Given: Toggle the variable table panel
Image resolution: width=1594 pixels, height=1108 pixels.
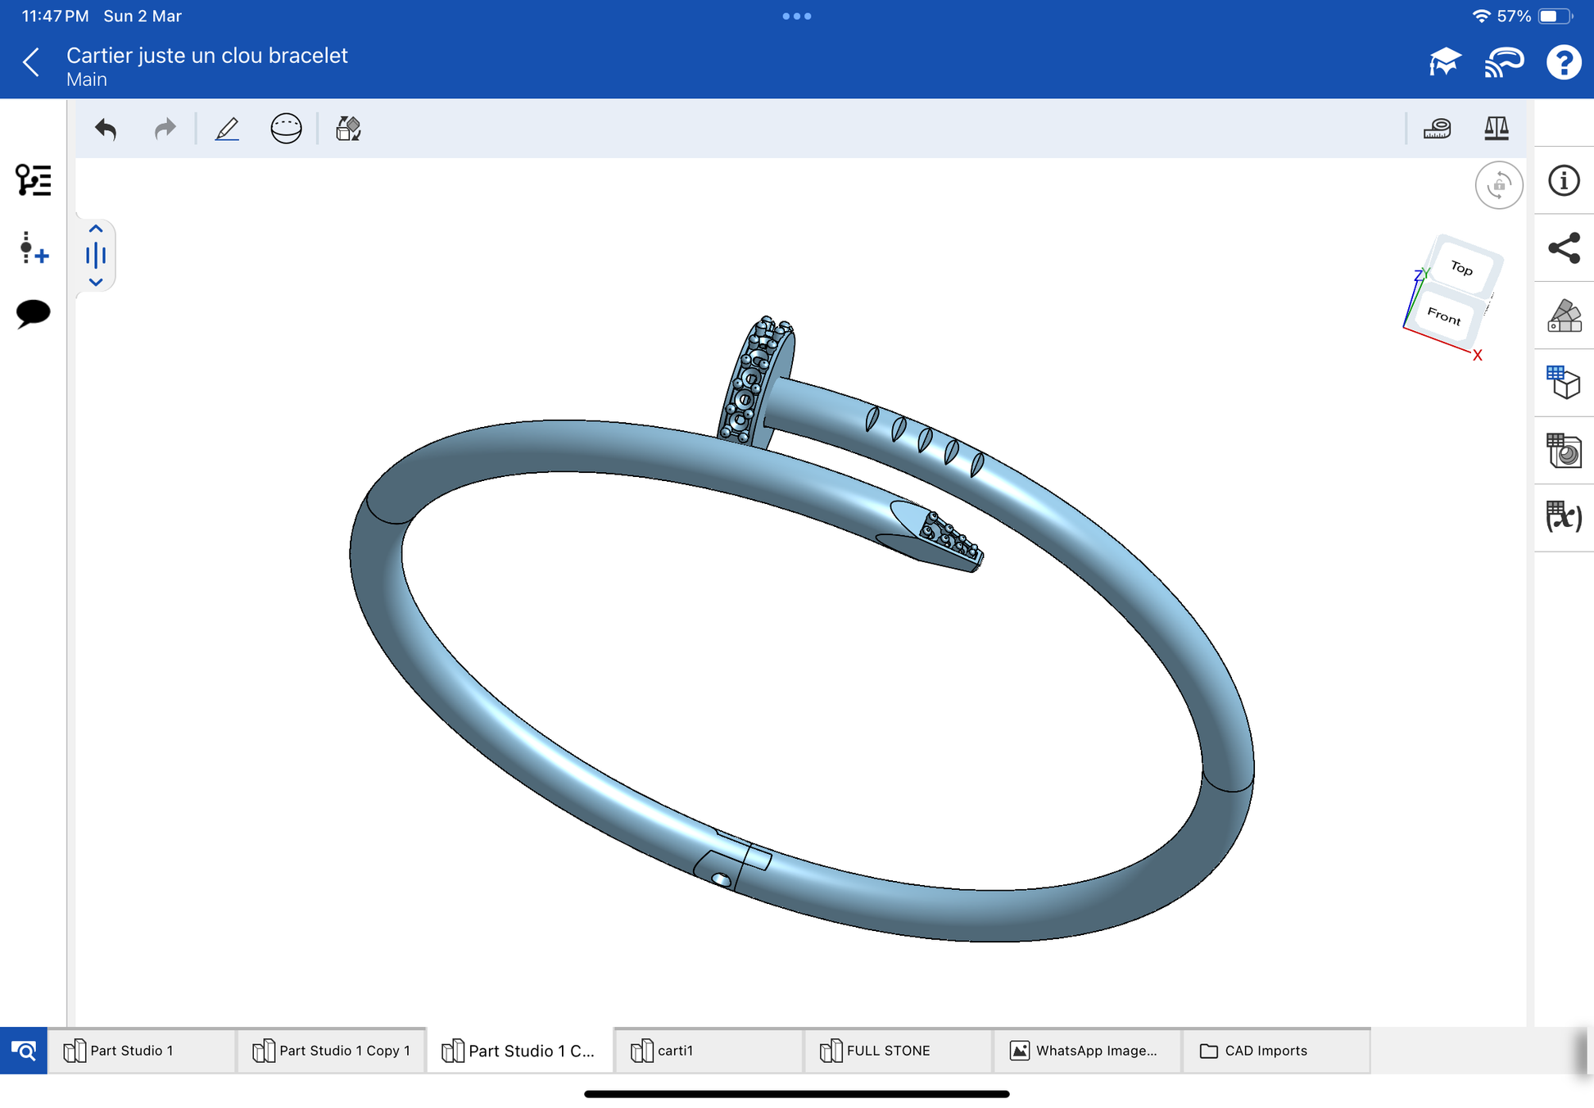Looking at the screenshot, I should 1563,517.
